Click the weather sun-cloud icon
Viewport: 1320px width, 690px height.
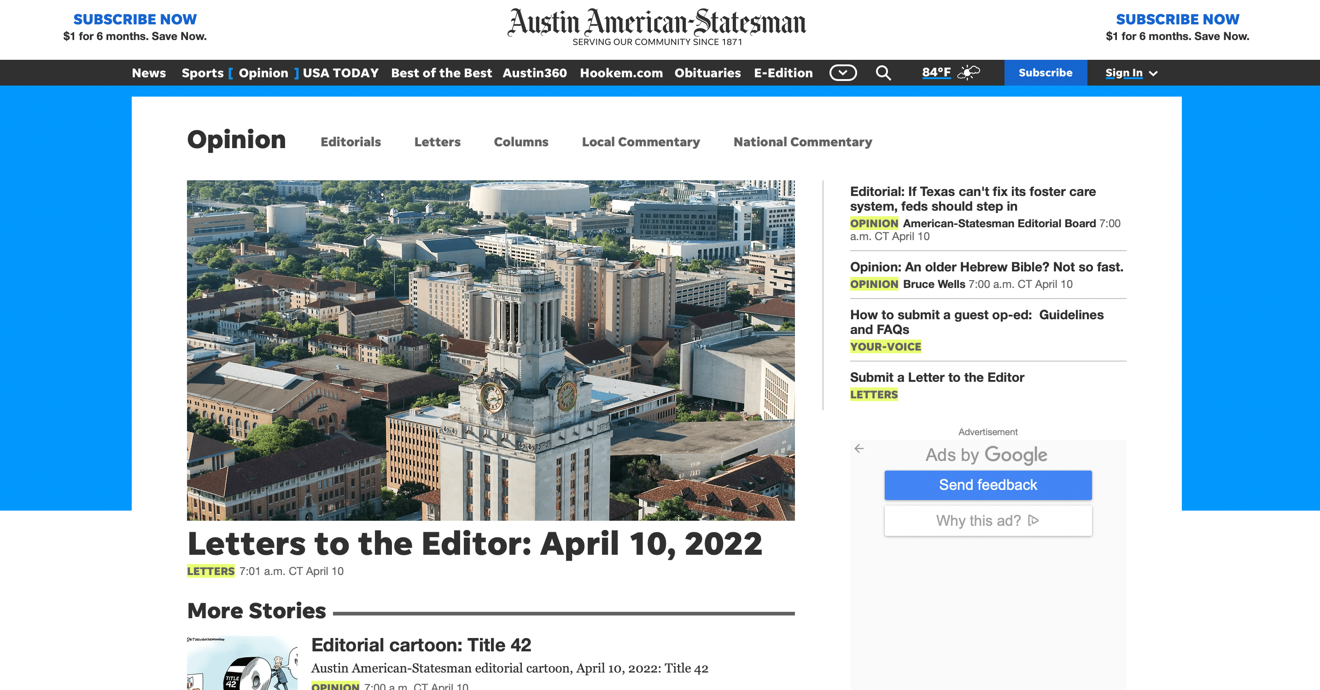point(968,73)
